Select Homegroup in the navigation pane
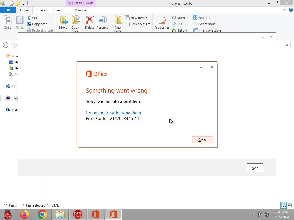The width and height of the screenshot is (294, 220). coord(12,86)
